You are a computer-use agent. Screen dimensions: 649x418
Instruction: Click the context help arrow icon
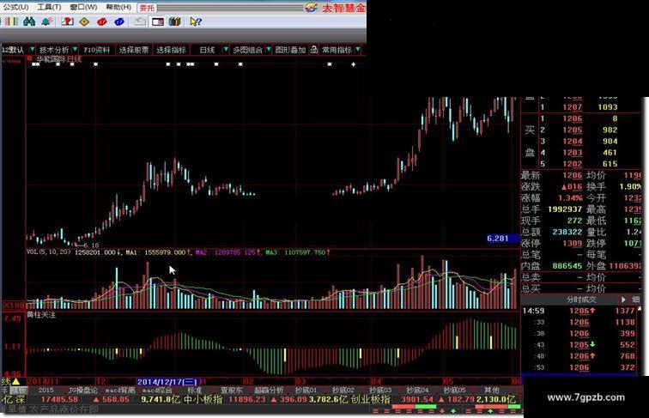pyautogui.click(x=196, y=21)
